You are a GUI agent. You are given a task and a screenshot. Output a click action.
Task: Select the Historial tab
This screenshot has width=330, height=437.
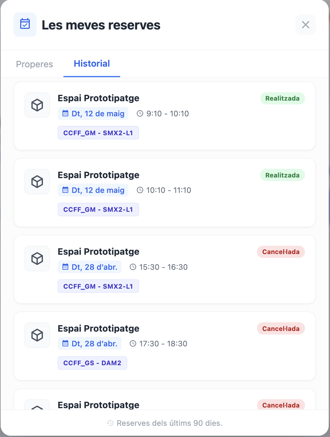point(92,64)
